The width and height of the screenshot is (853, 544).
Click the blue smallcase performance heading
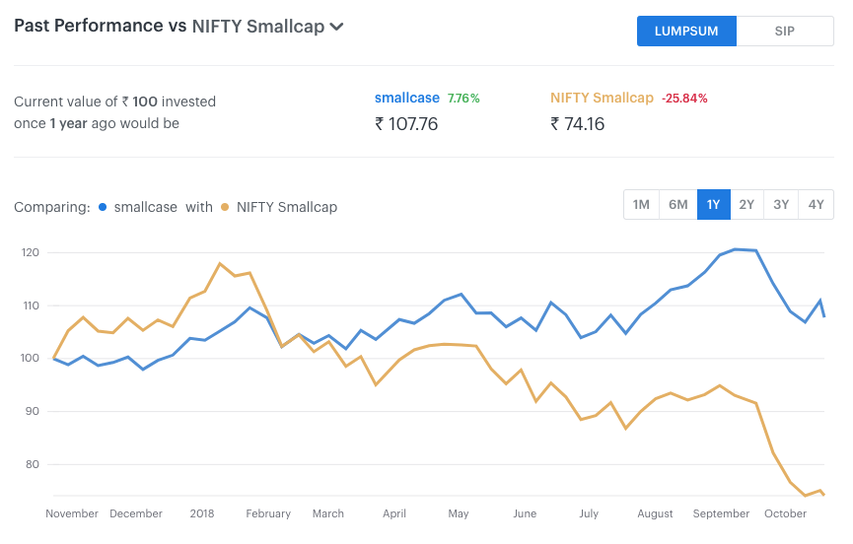click(407, 98)
